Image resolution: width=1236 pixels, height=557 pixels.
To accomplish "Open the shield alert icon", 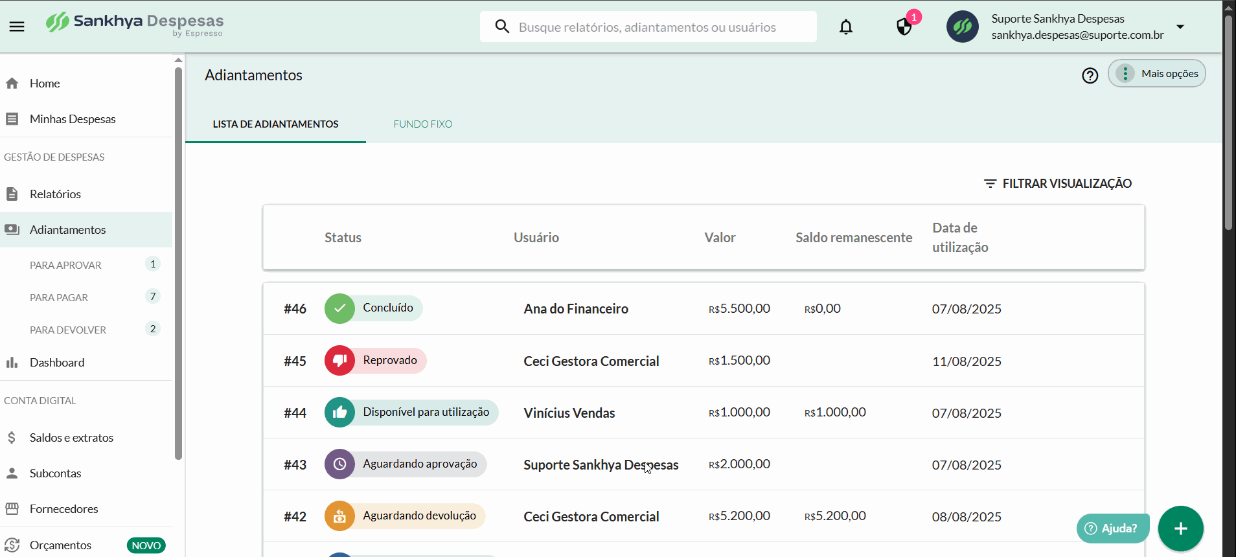I will pyautogui.click(x=904, y=27).
